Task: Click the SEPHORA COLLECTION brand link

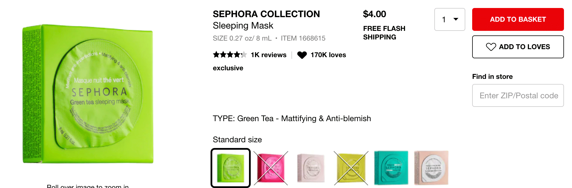Action: tap(266, 14)
